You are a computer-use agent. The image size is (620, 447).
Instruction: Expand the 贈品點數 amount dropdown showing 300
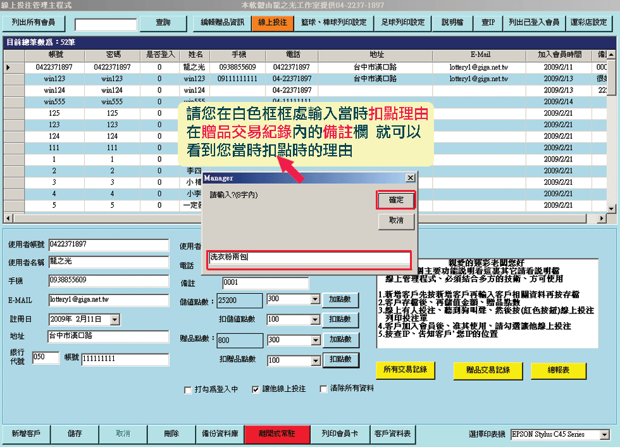[315, 340]
